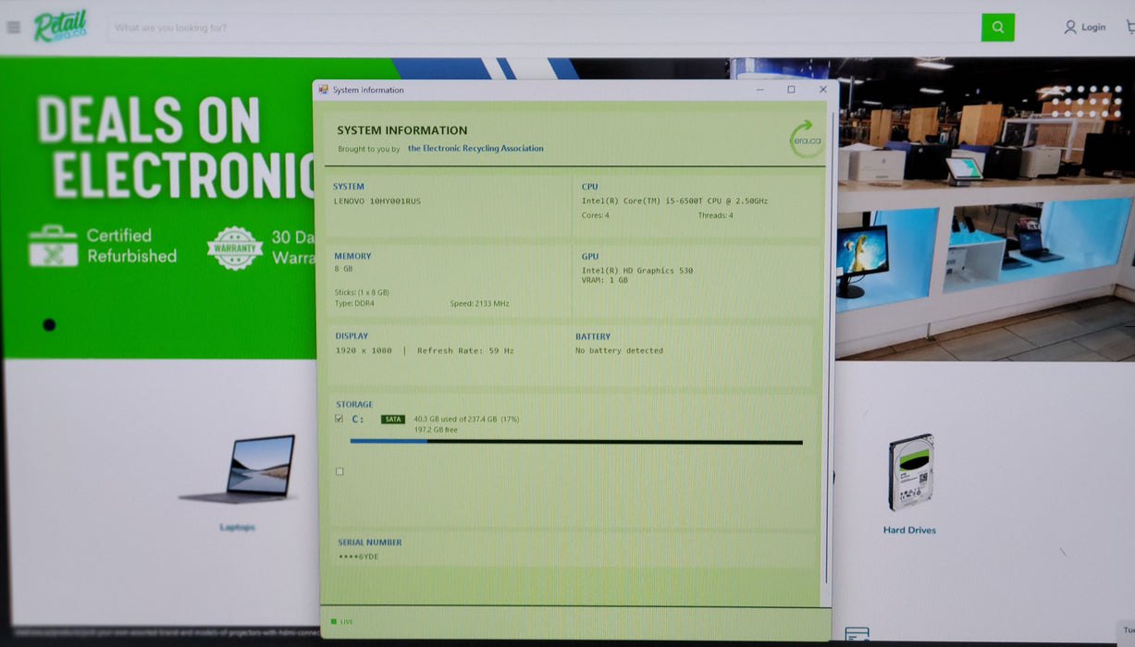Click the "197.2 GB free" text

click(436, 430)
